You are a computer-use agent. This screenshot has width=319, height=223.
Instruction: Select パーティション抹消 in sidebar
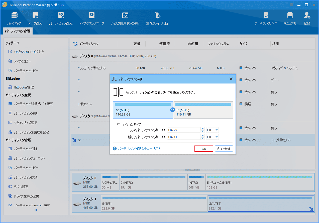pyautogui.click(x=23, y=177)
